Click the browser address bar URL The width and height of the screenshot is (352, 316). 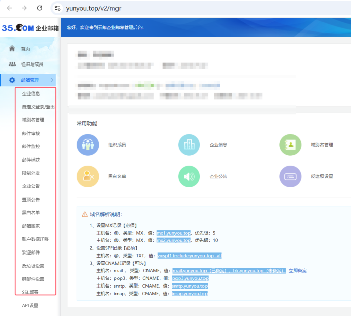94,9
